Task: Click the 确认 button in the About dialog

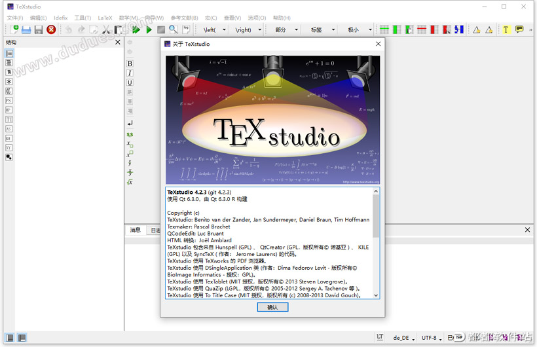Action: tap(272, 307)
